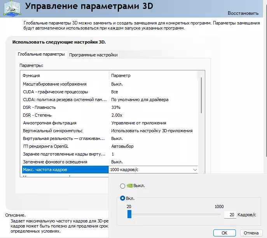This screenshot has width=267, height=238.
Task: Select DSR - Степень row
Action: pos(110,115)
